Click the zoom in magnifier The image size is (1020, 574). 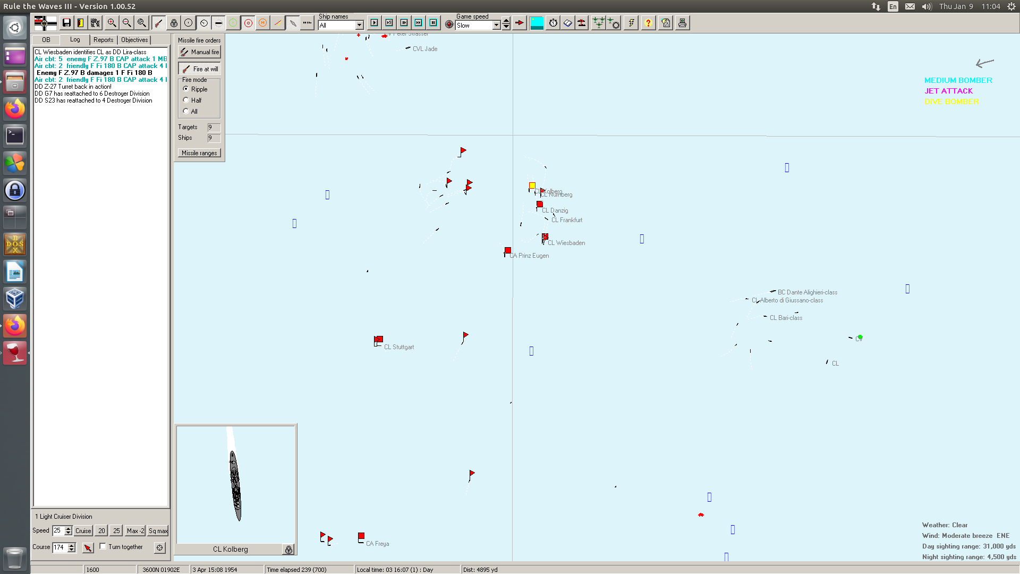[112, 23]
